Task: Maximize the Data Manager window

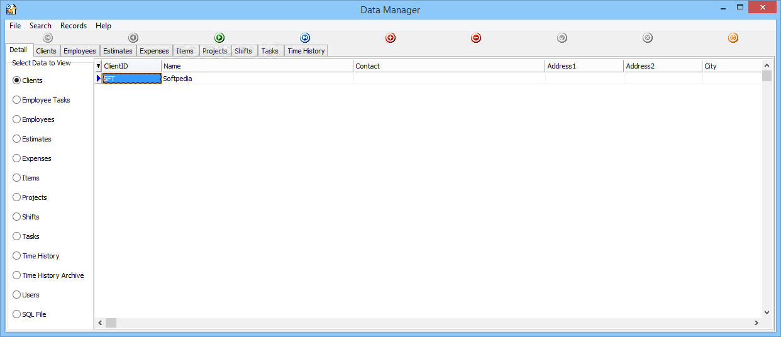Action: tap(740, 7)
